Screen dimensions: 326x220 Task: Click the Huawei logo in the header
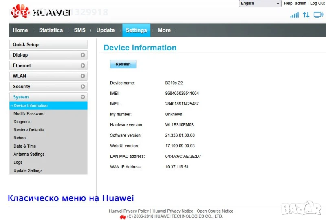[x=40, y=12]
